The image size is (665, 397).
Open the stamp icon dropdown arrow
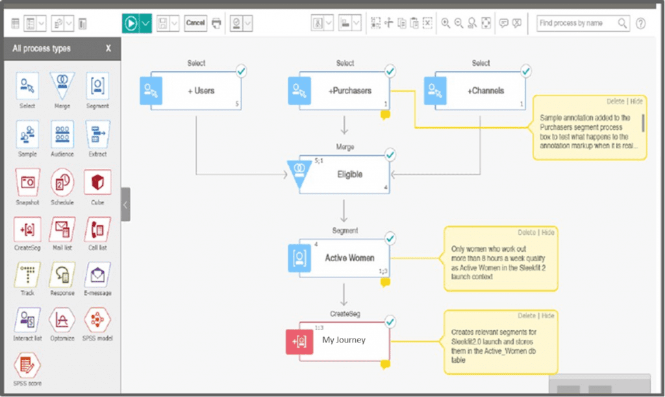pos(247,23)
